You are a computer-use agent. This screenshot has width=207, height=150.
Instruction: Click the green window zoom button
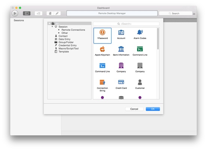pos(20,8)
